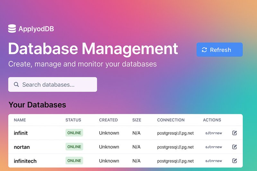
Task: Select the nortan database name
Action: [x=22, y=147]
